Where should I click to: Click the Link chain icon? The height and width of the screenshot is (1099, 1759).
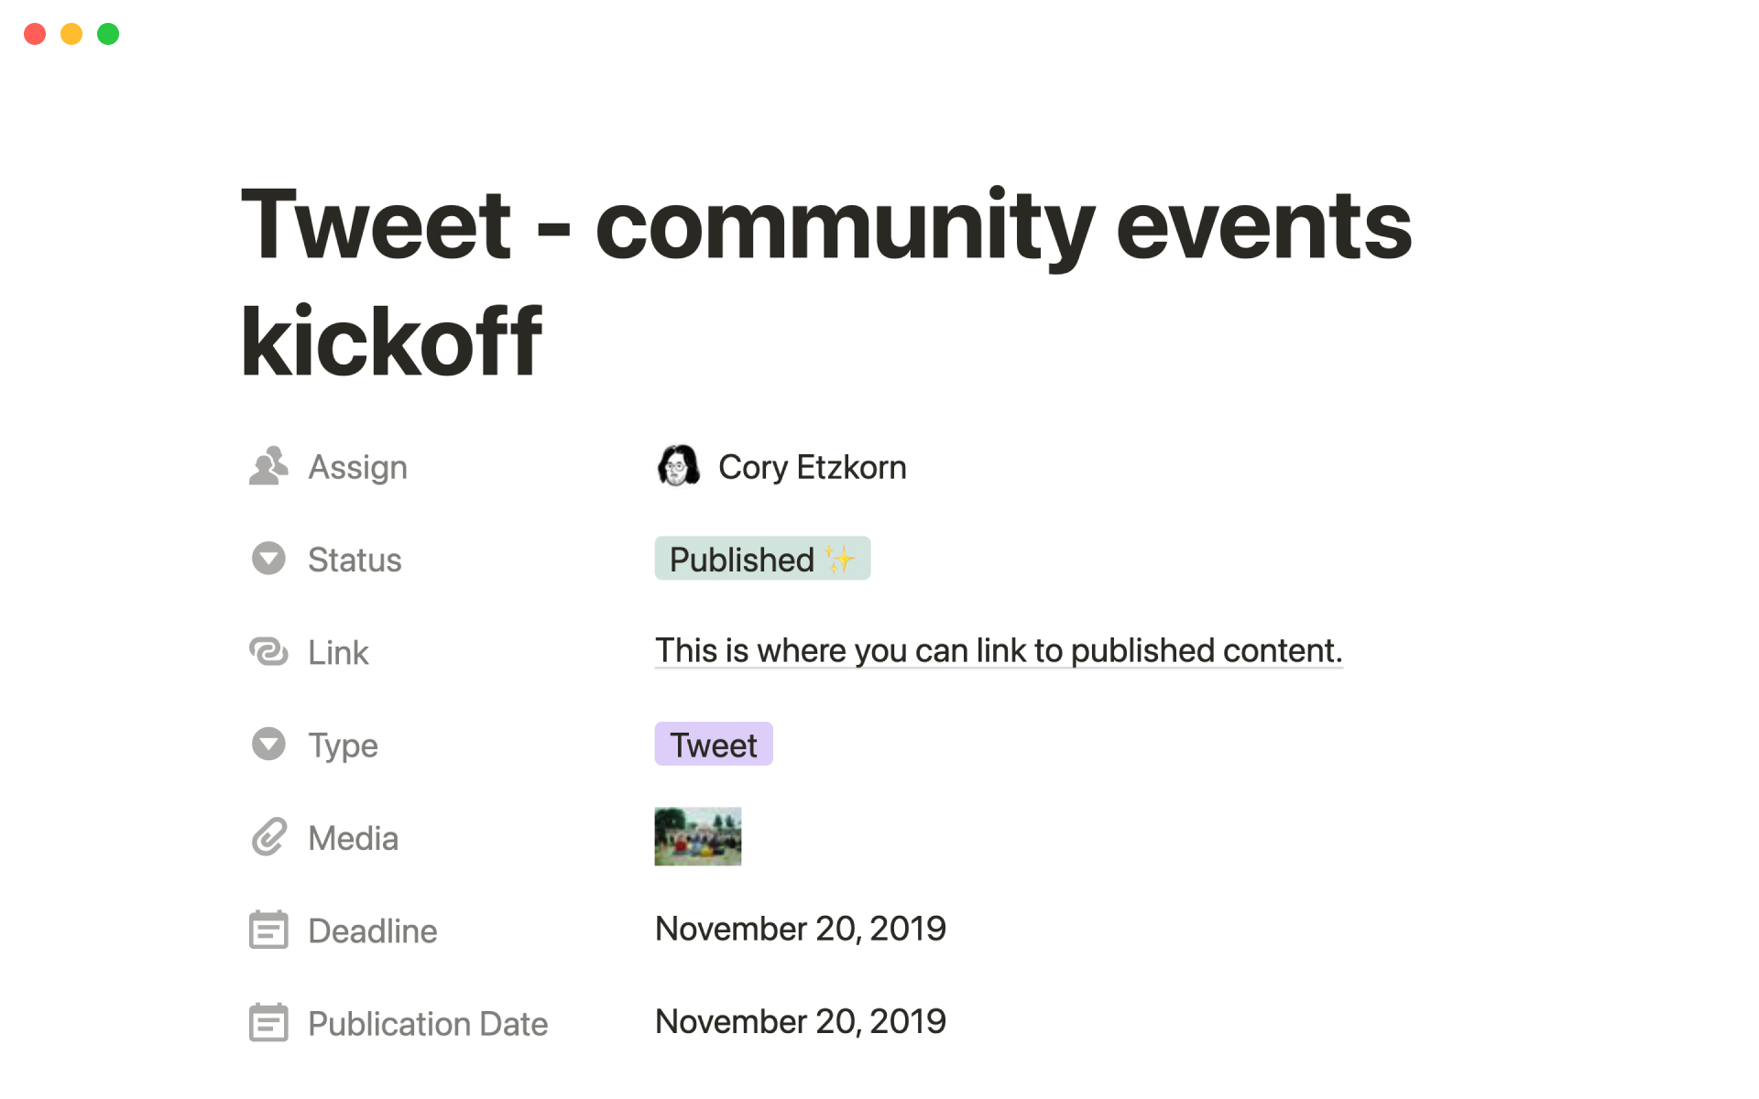pyautogui.click(x=268, y=652)
